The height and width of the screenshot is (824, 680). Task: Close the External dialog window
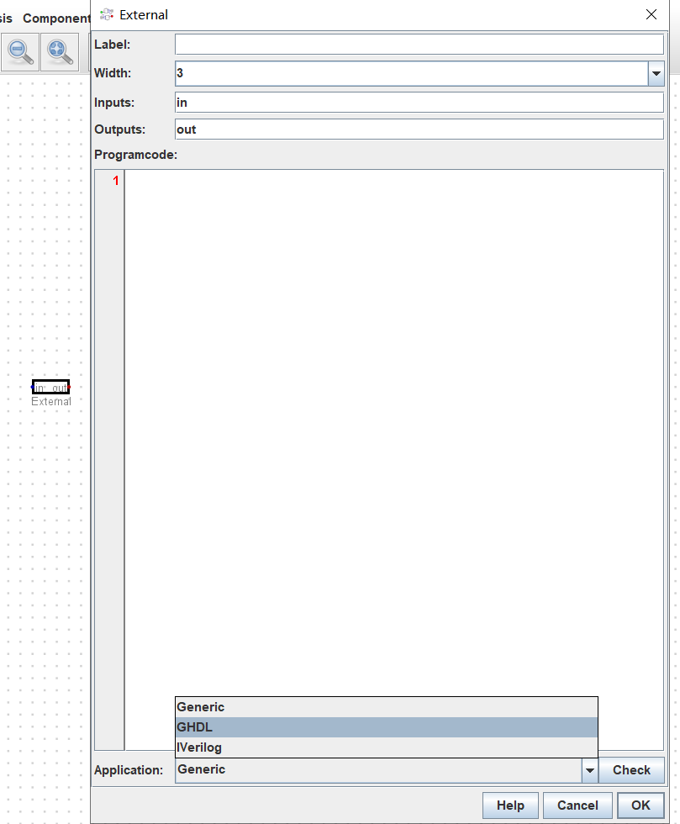pos(651,14)
